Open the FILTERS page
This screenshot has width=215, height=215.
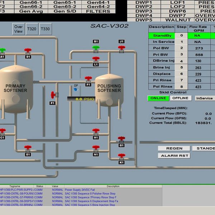point(98,11)
